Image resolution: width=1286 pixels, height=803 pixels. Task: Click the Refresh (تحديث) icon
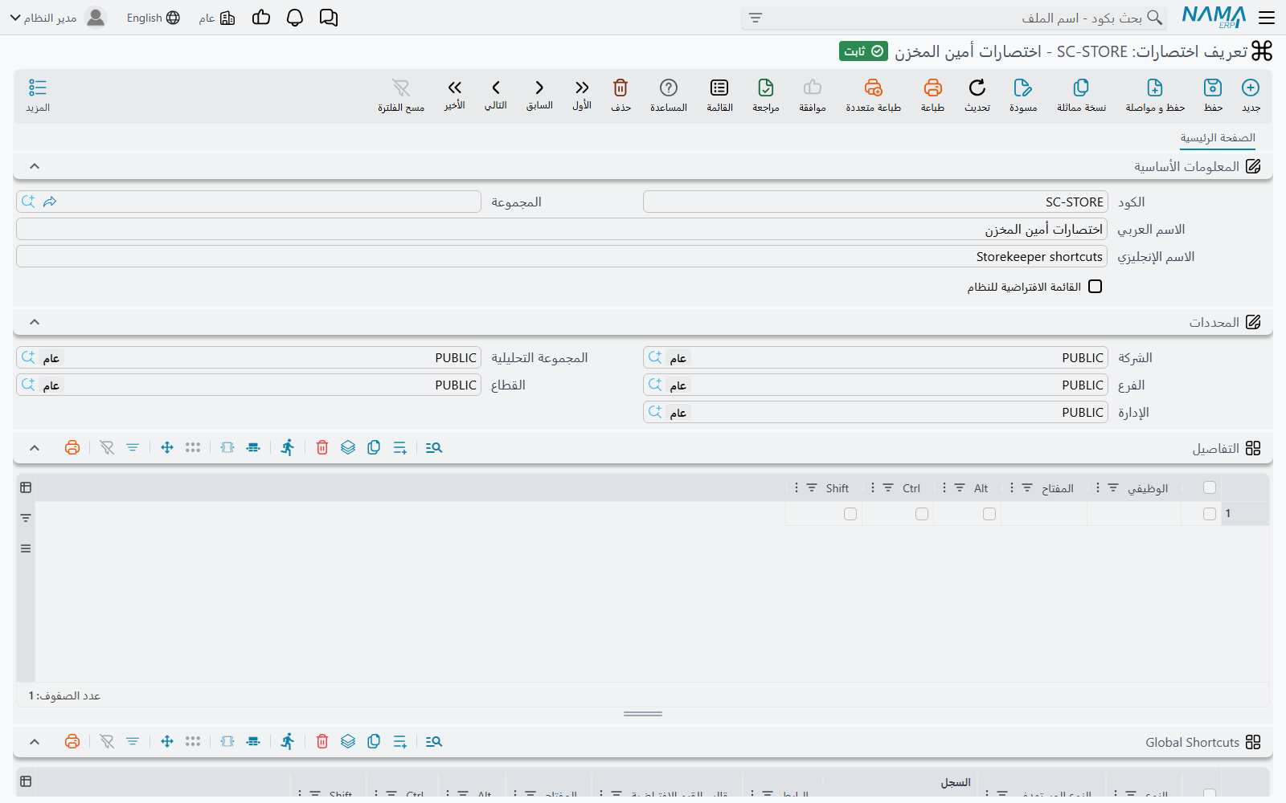[977, 88]
